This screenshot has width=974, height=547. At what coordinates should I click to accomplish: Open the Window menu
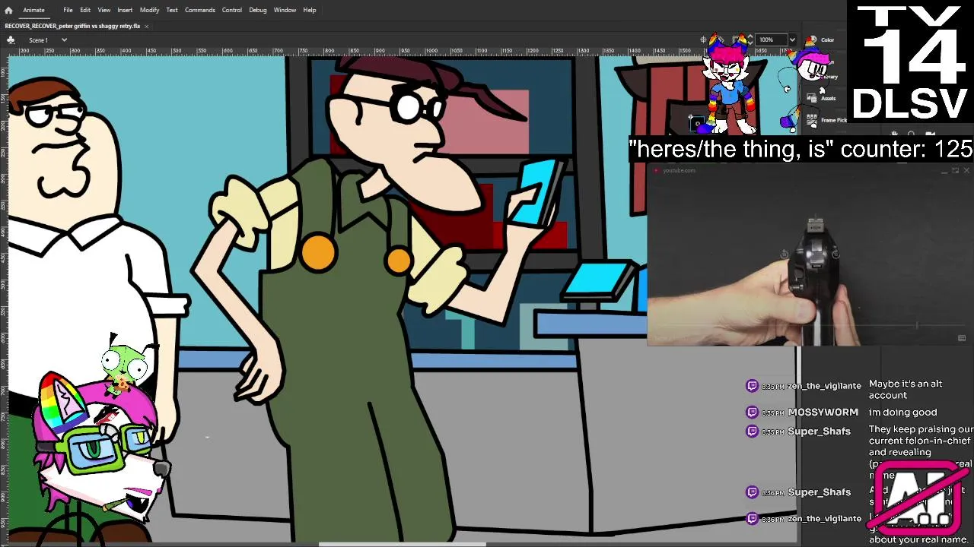[285, 10]
